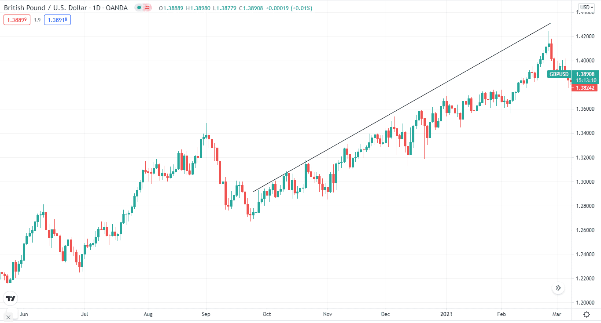601x323 pixels.
Task: Click the Jul label on time axis
Action: [x=85, y=314]
